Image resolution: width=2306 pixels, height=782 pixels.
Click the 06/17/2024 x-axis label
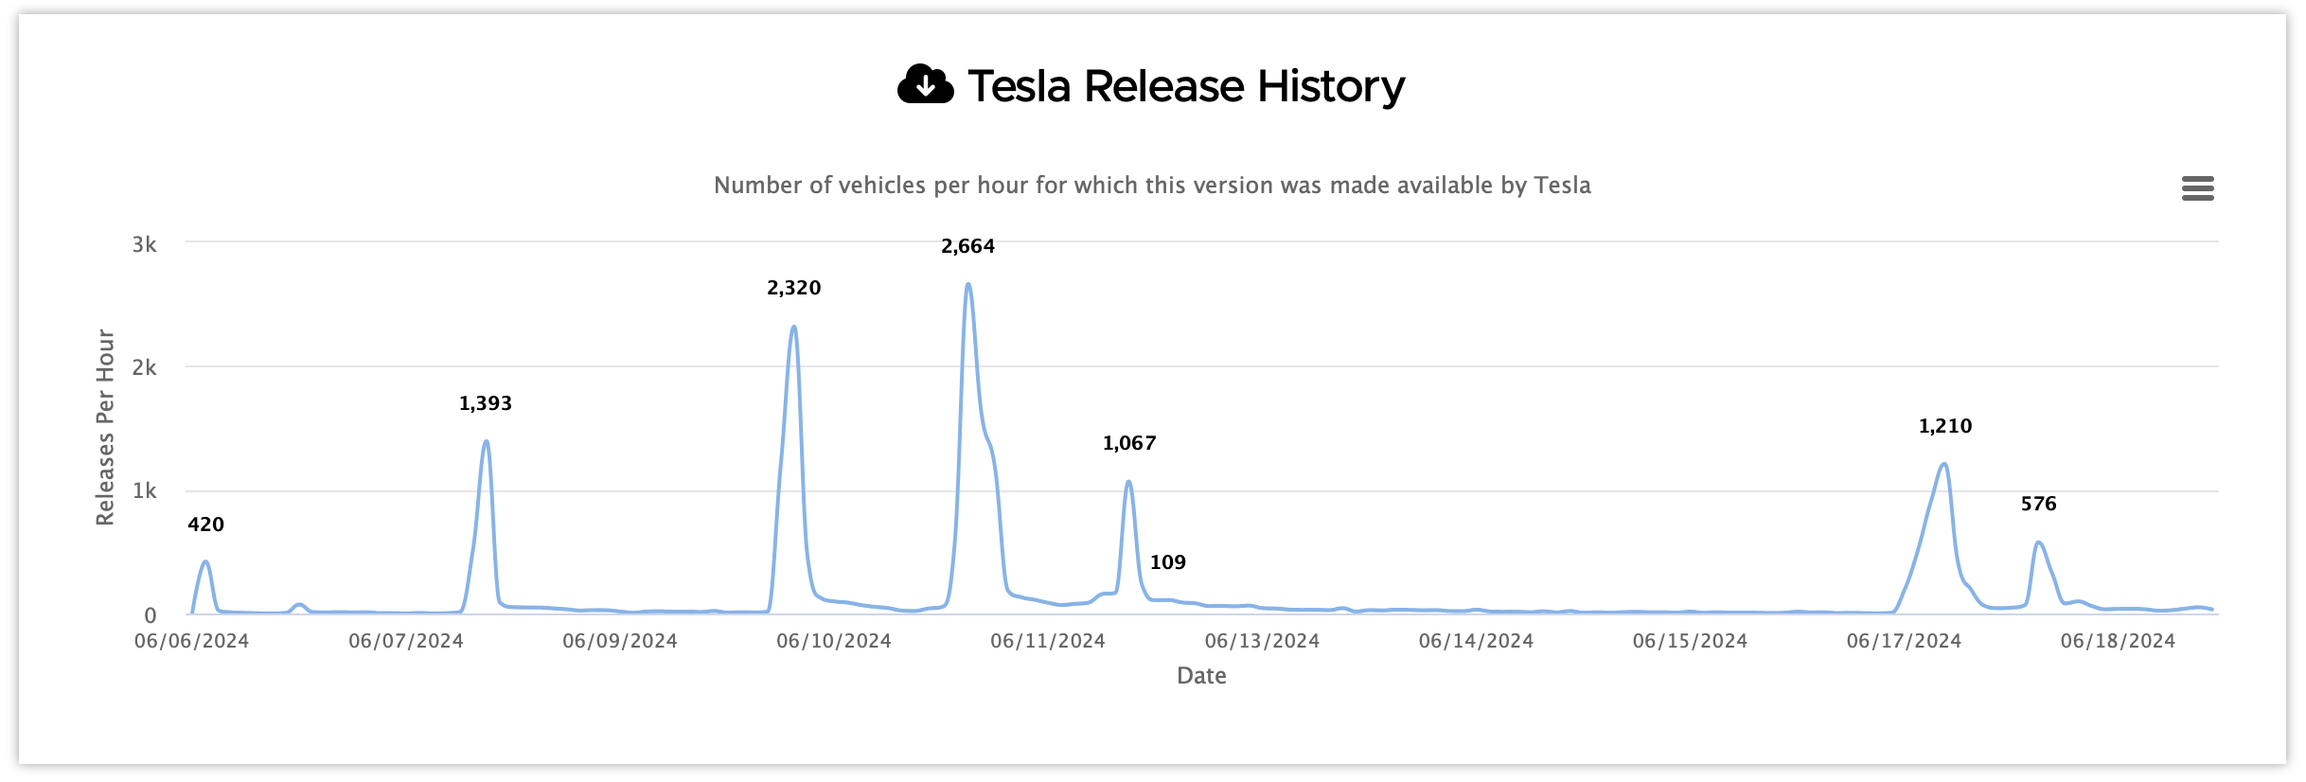point(1904,641)
